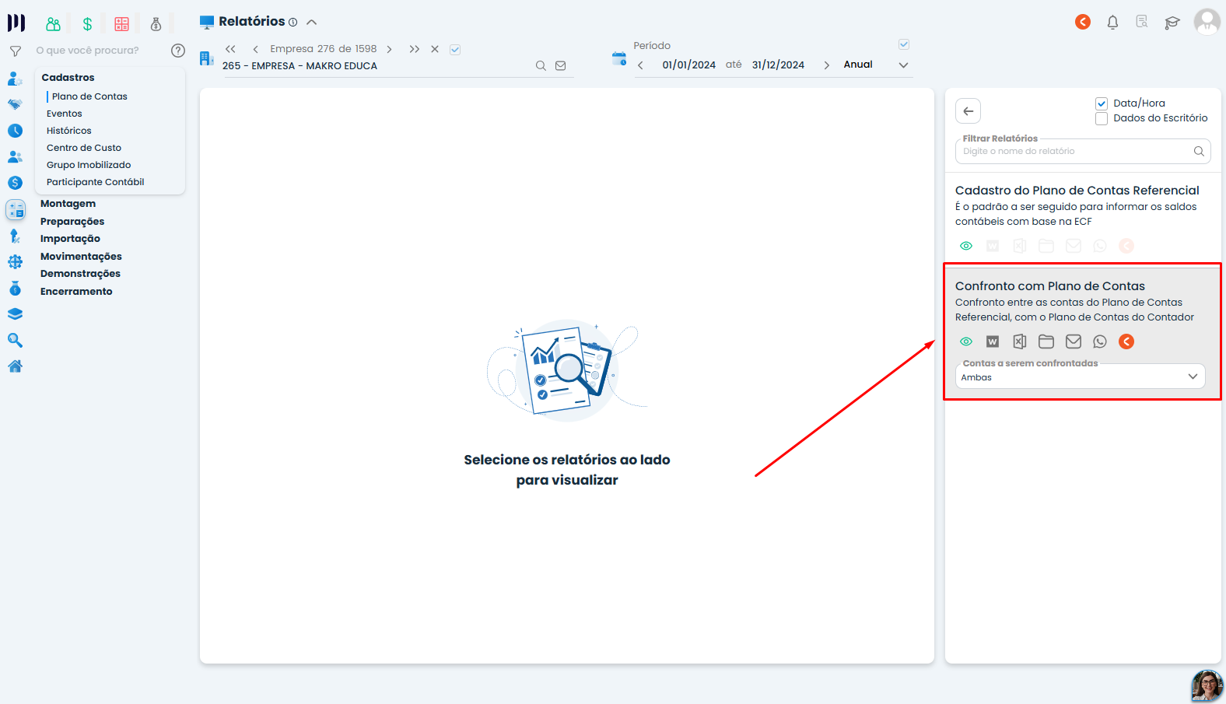1226x704 pixels.
Task: Share Confronto com Plano de Contas via WhatsApp
Action: coord(1100,341)
